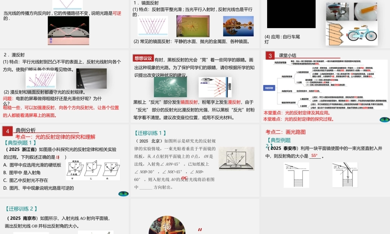Click the gray rough surface photo

(92, 78)
